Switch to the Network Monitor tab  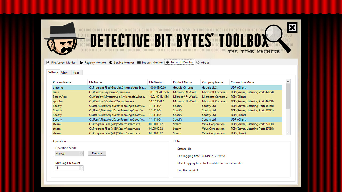tap(179, 62)
